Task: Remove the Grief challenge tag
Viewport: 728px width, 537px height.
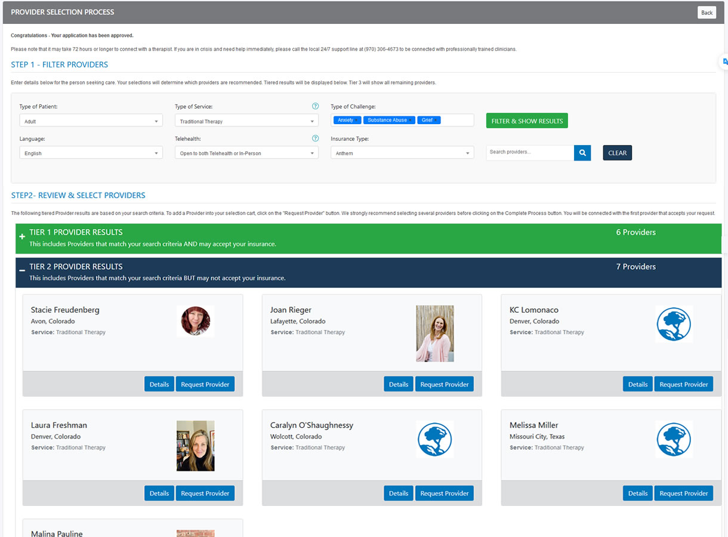Action: pos(437,121)
